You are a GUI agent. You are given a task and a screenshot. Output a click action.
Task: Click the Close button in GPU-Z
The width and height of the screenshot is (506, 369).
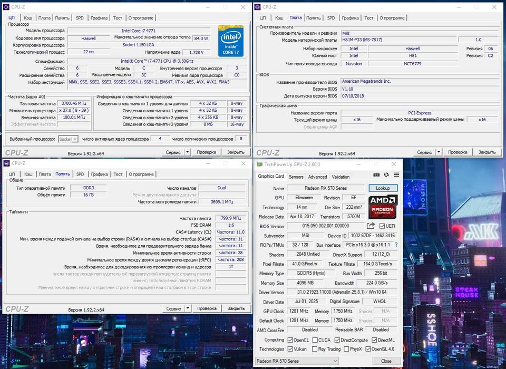386,361
